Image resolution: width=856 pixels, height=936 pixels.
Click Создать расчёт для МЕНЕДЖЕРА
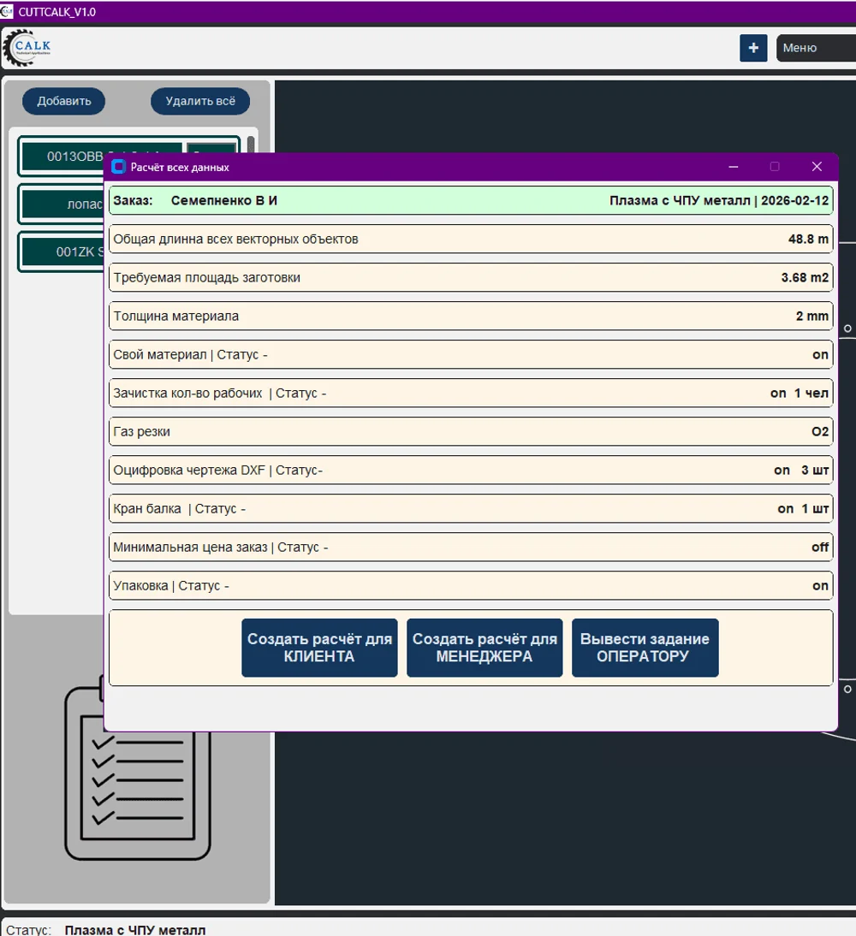click(484, 648)
